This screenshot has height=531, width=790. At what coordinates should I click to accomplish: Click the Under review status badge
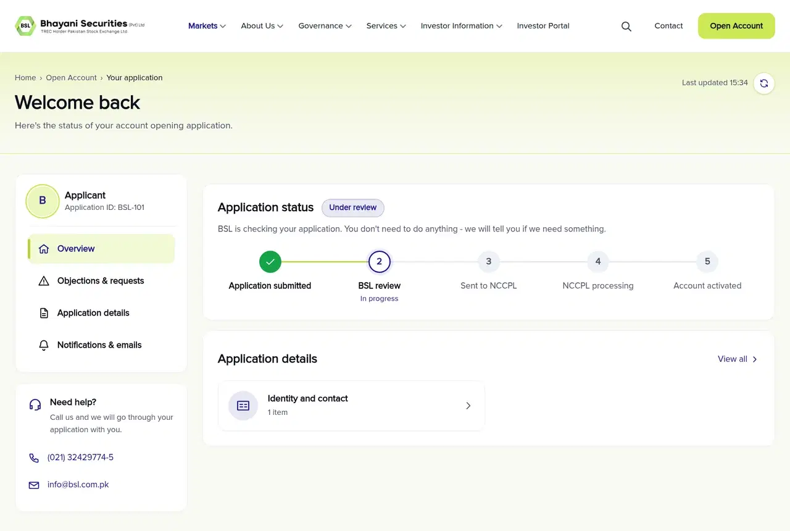coord(353,207)
